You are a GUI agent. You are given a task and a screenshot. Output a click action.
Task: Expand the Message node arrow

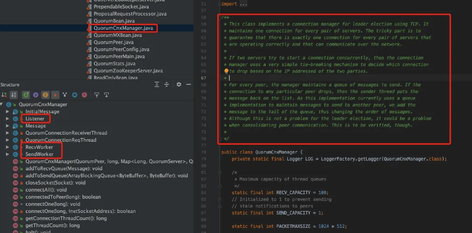tap(7, 126)
